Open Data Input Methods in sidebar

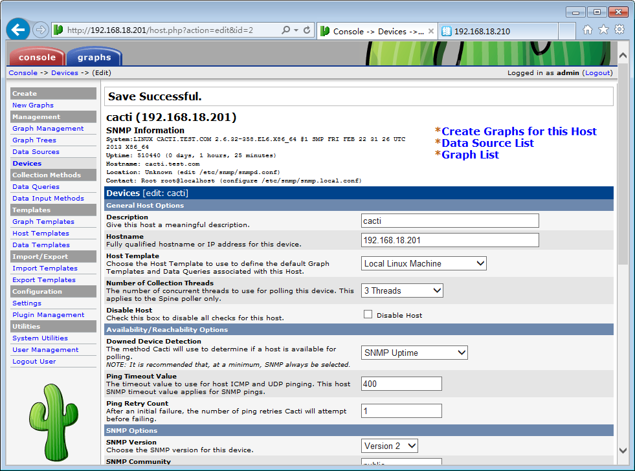[48, 198]
